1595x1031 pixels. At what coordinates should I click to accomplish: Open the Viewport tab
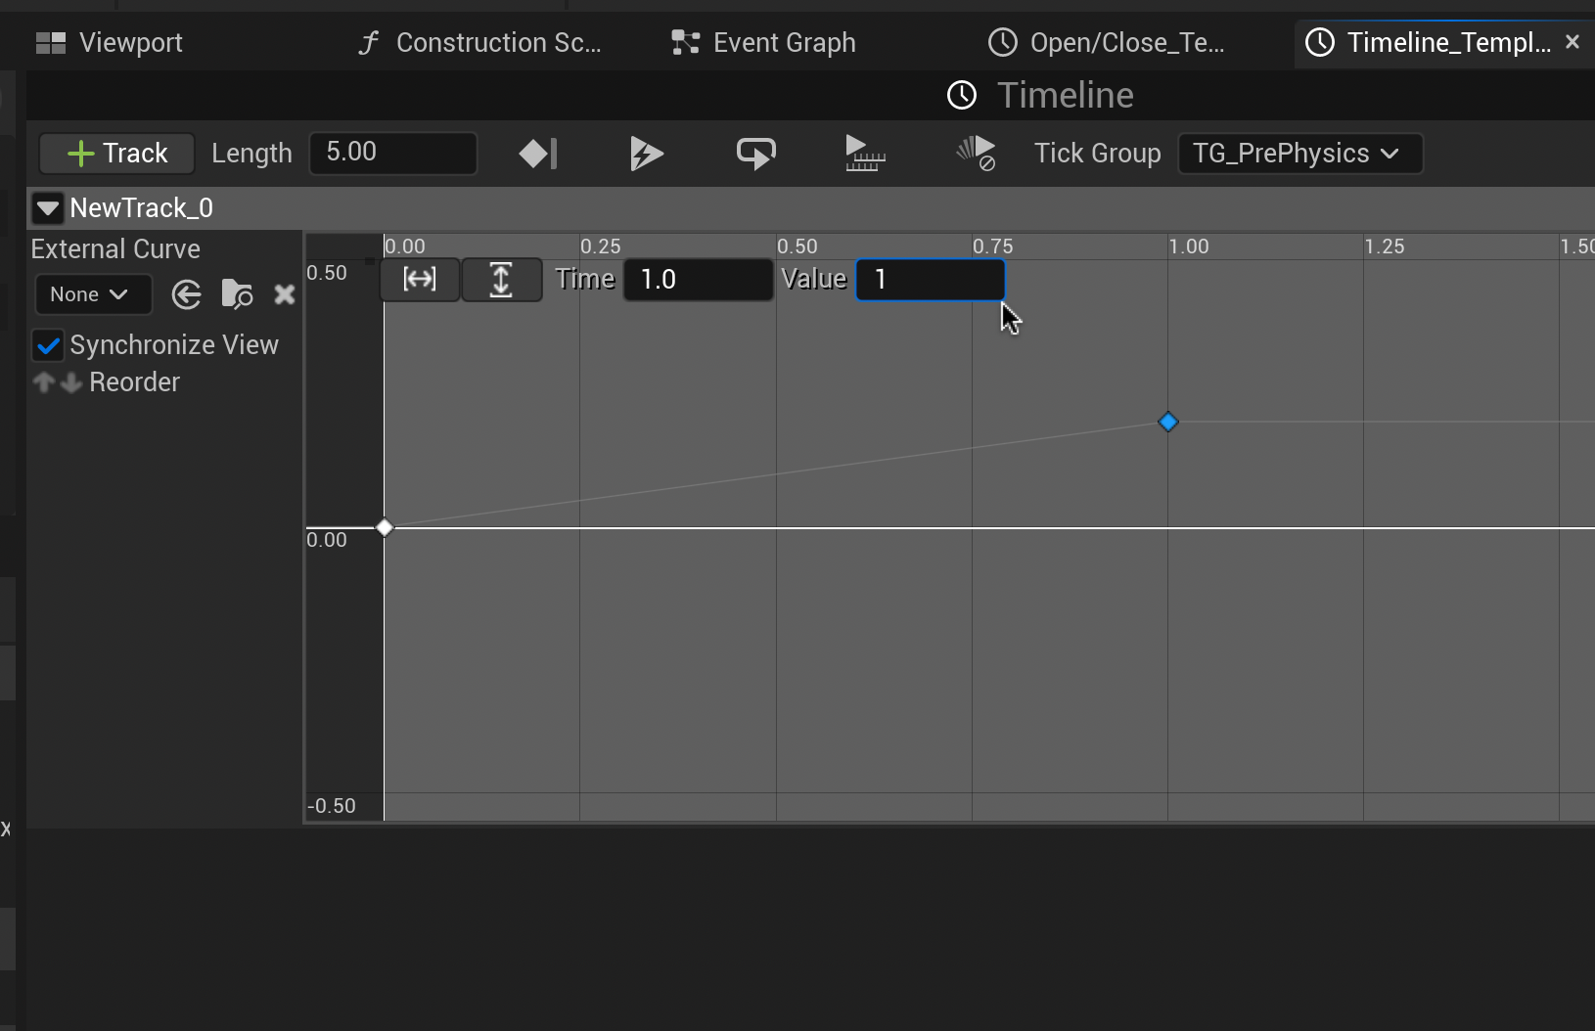tap(110, 43)
